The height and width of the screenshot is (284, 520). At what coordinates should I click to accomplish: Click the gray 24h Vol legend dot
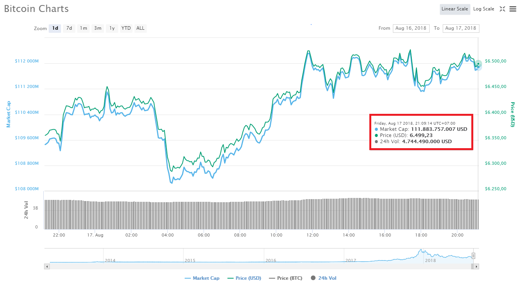click(x=313, y=278)
